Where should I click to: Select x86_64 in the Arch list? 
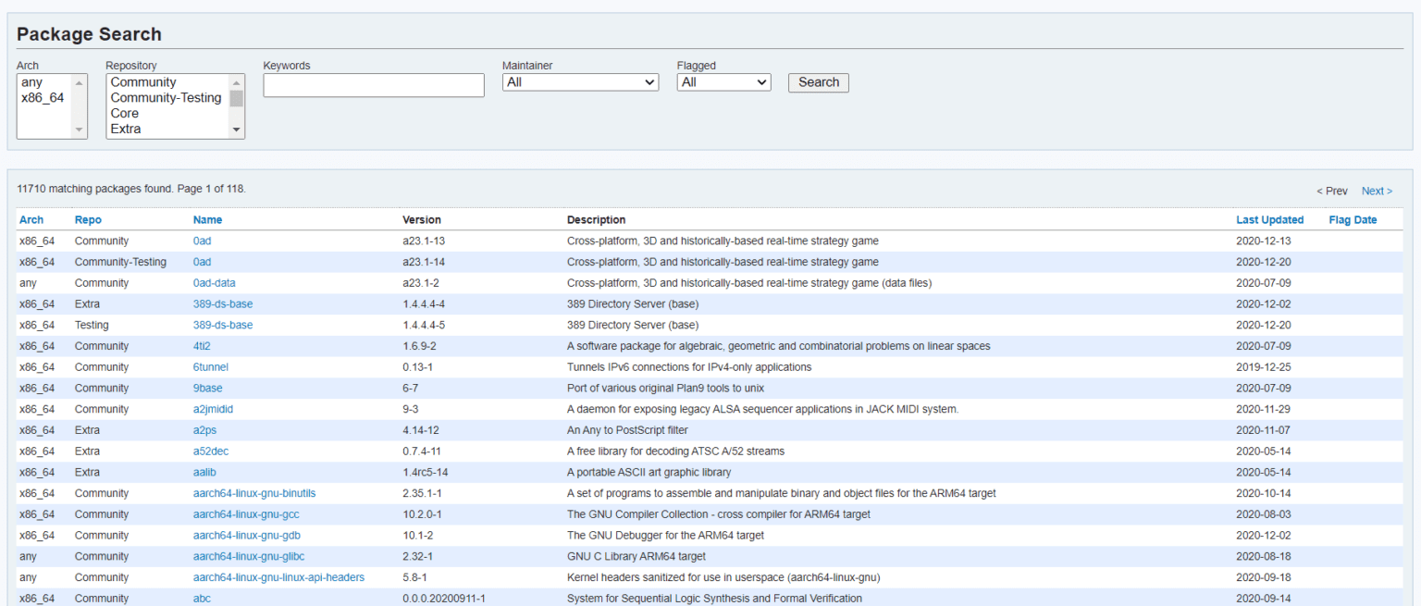click(43, 98)
